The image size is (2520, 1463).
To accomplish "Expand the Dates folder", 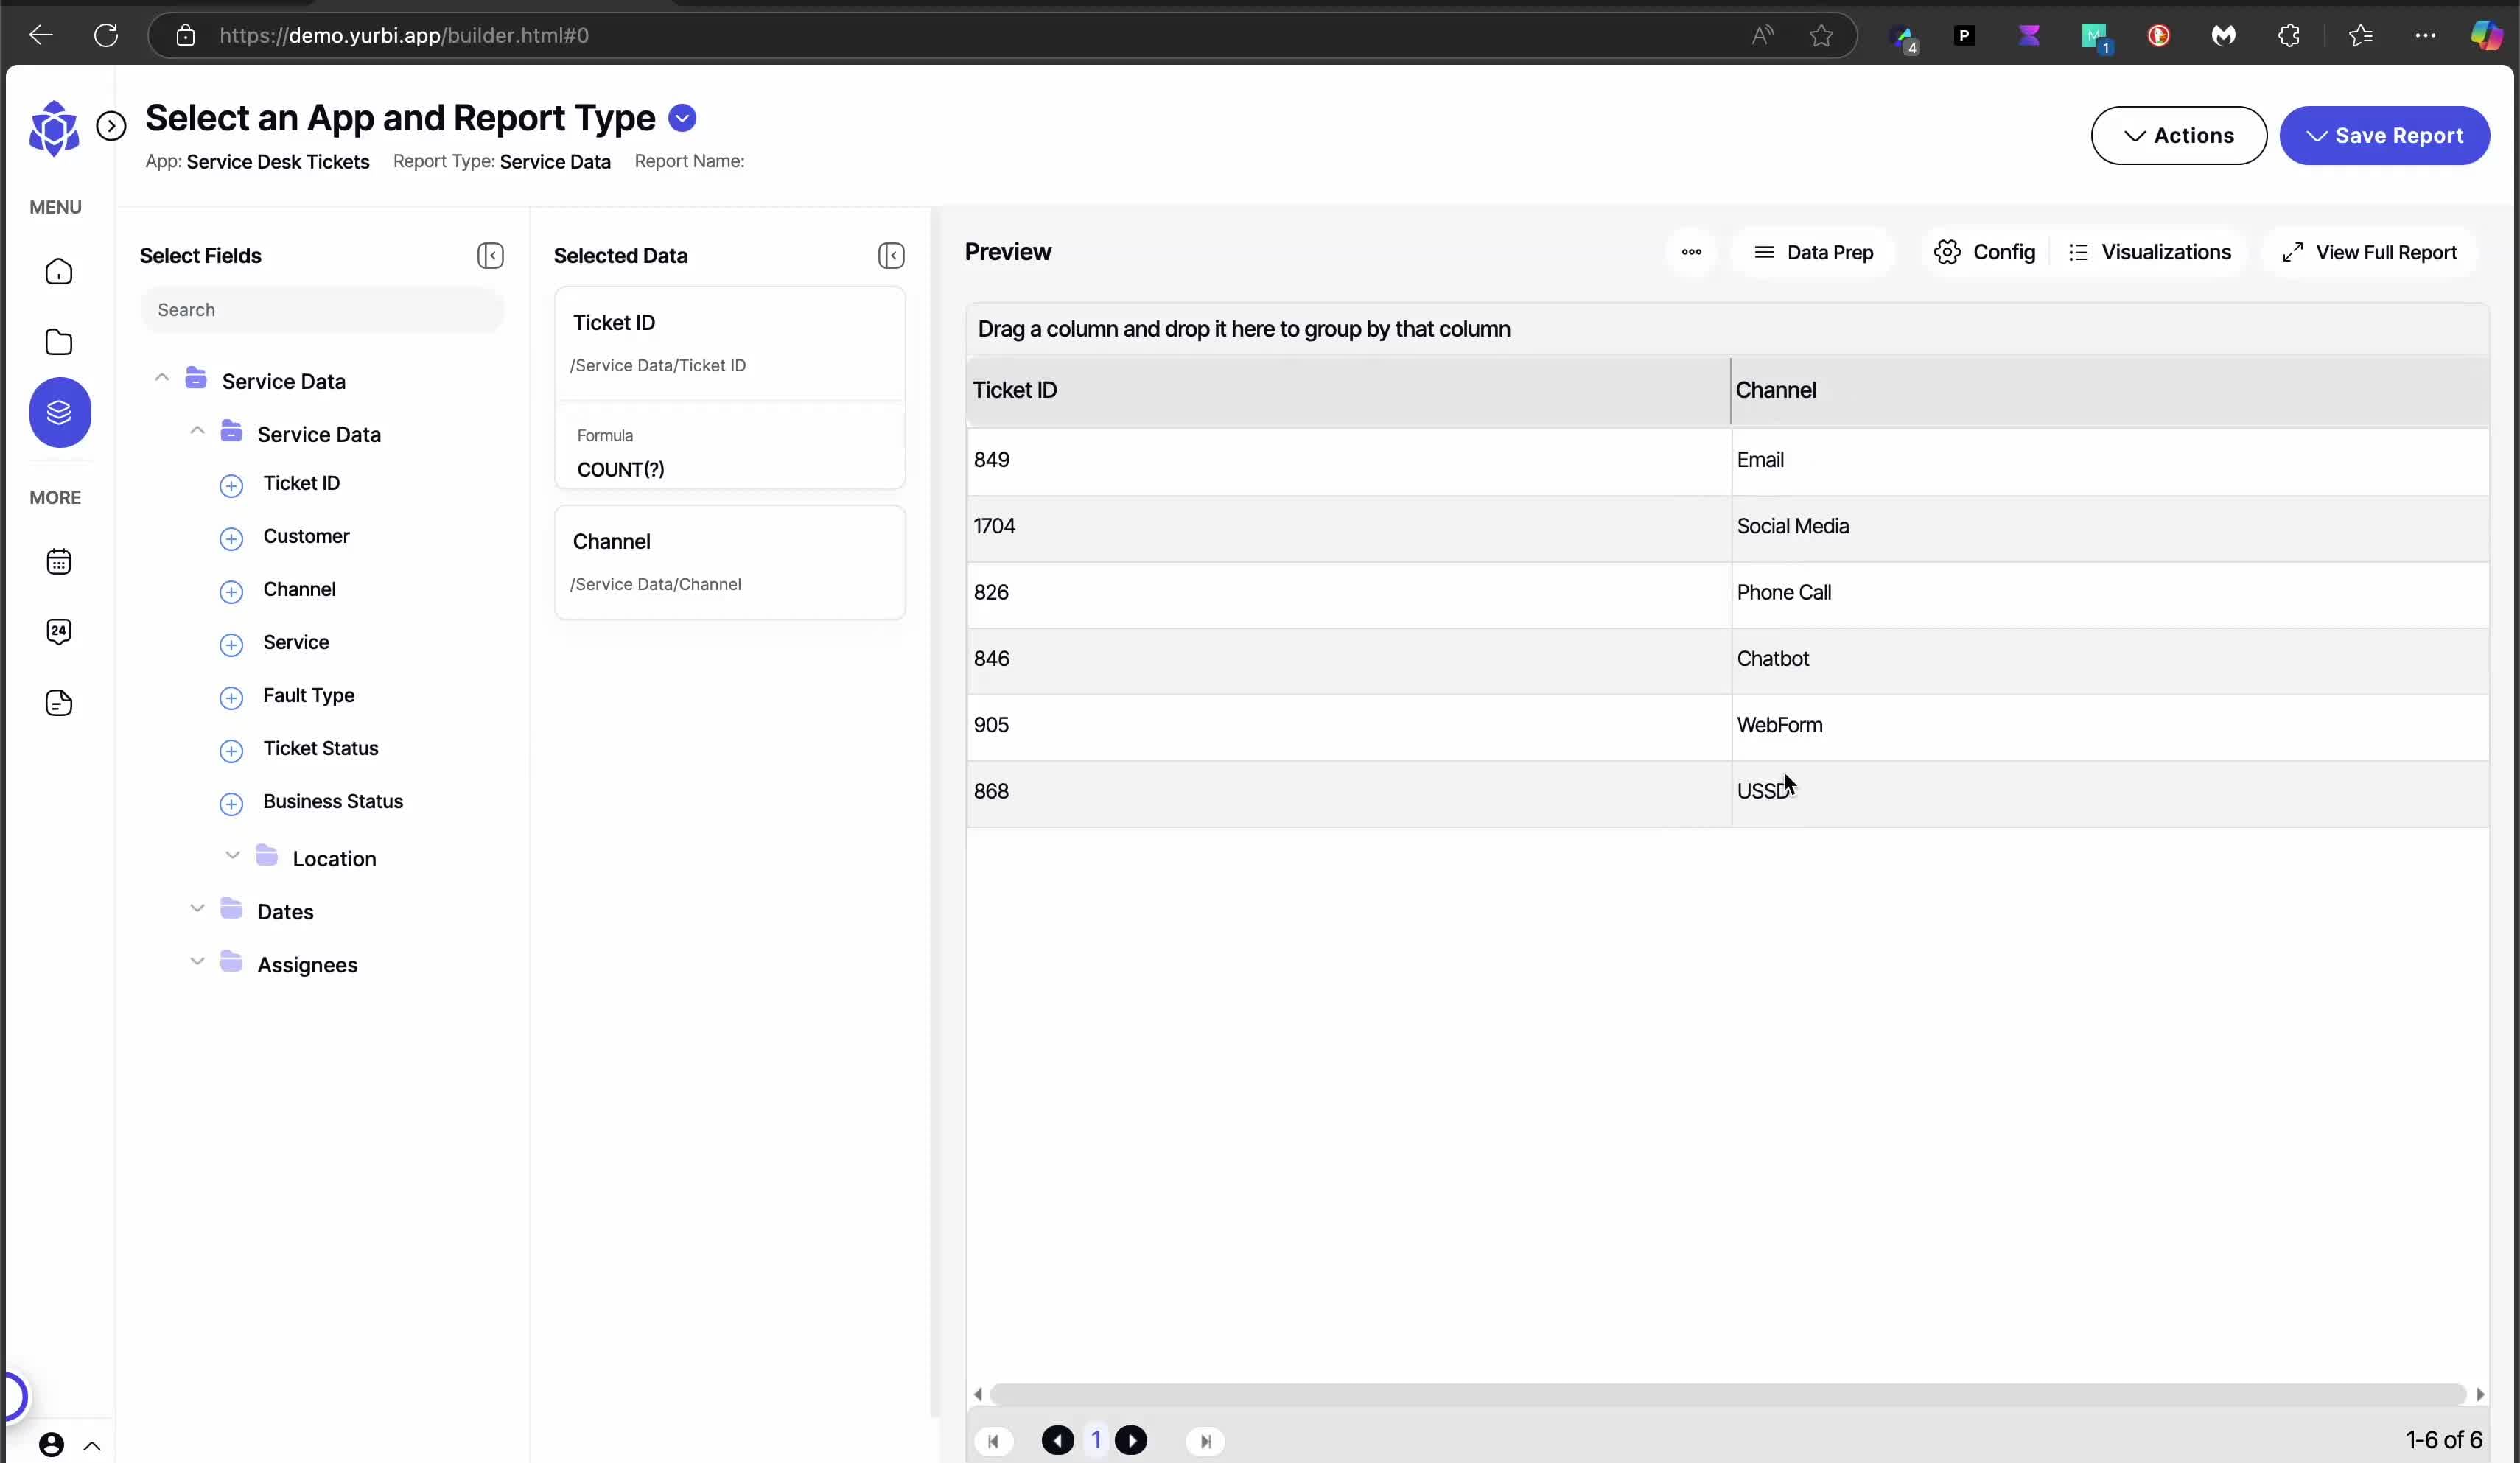I will coord(197,909).
